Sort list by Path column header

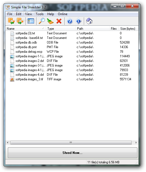(x=92, y=29)
